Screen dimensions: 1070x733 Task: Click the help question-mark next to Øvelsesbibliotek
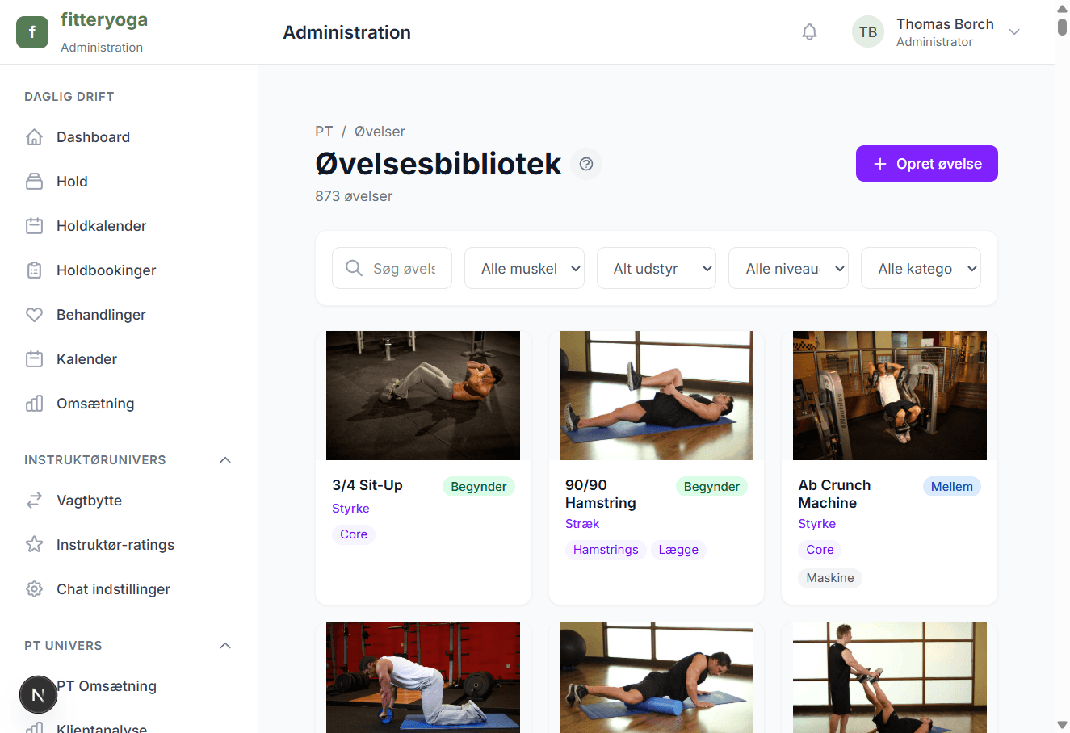tap(585, 163)
